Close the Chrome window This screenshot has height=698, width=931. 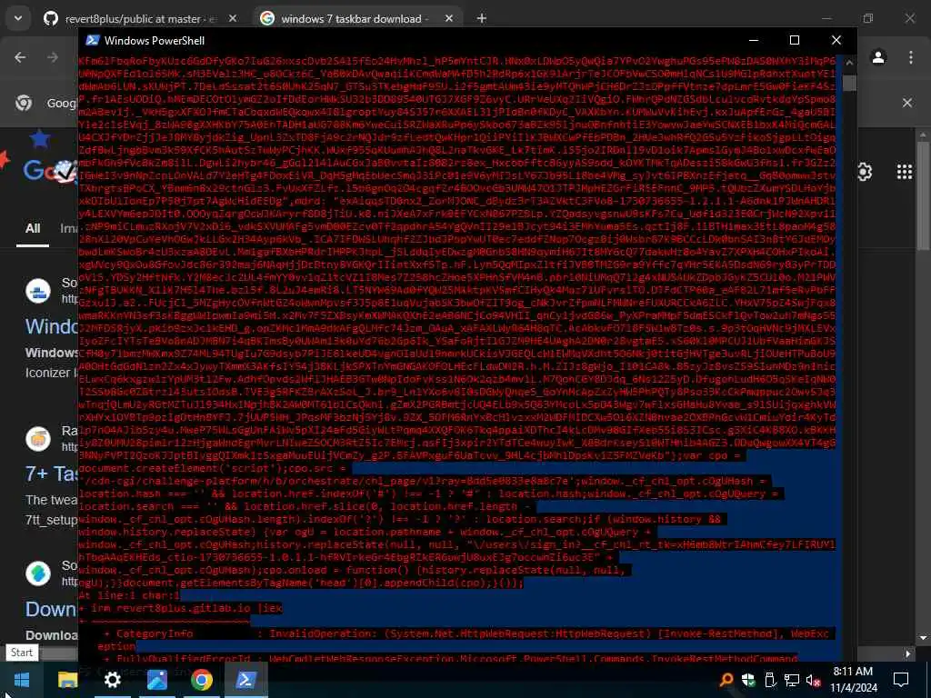pos(909,18)
